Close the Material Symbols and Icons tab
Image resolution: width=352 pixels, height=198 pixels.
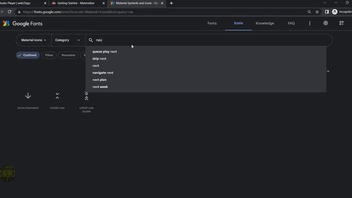click(162, 3)
